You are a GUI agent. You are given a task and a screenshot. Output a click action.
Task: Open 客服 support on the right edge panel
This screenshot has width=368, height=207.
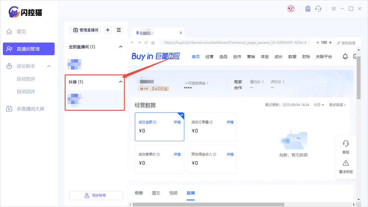point(346,147)
